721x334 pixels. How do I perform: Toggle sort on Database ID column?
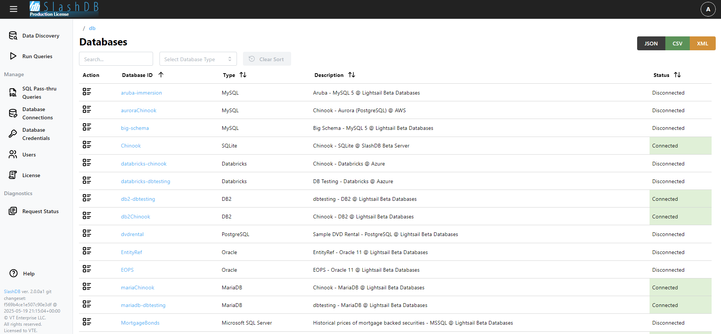[x=161, y=75]
